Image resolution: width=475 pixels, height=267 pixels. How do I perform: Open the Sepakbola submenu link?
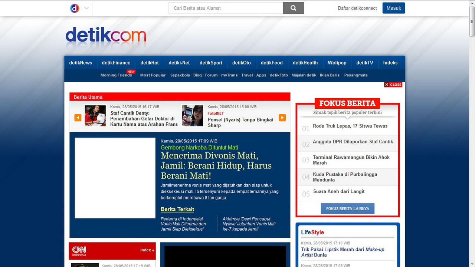click(x=180, y=75)
